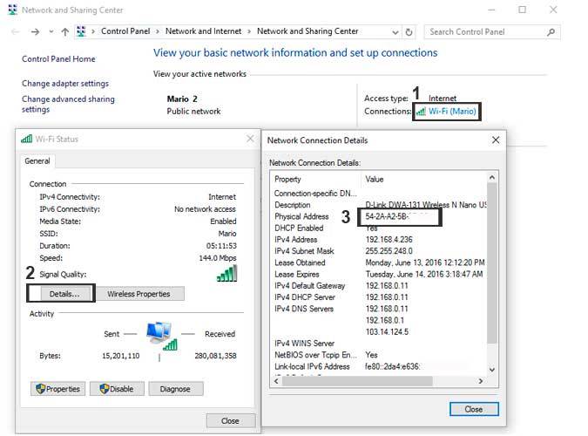Open recent locations dropdown arrow
This screenshot has height=436, width=588.
51,32
